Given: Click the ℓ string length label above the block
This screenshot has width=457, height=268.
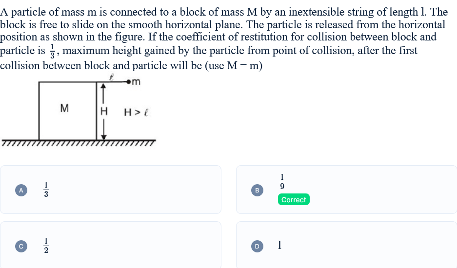Looking at the screenshot, I should point(111,77).
